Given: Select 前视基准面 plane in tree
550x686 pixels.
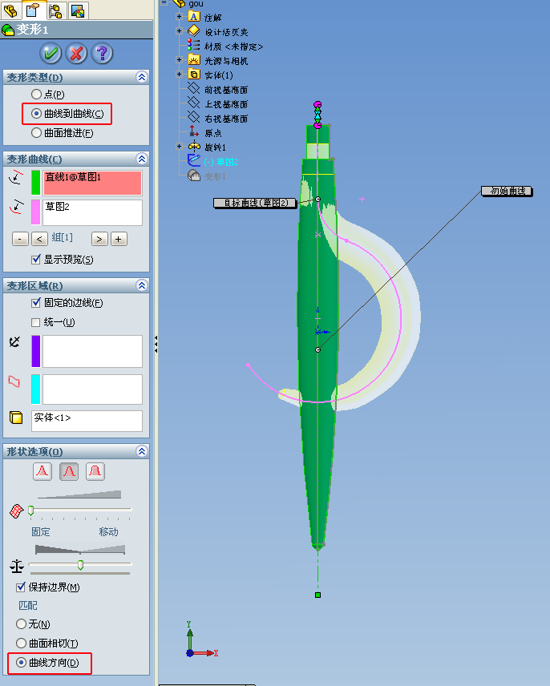Looking at the screenshot, I should (x=226, y=90).
